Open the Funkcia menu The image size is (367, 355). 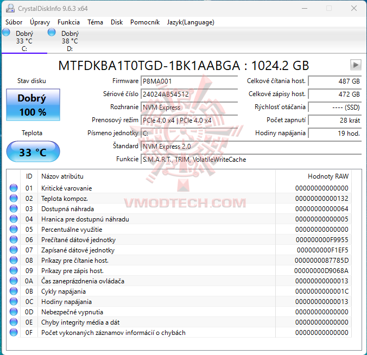coord(68,22)
